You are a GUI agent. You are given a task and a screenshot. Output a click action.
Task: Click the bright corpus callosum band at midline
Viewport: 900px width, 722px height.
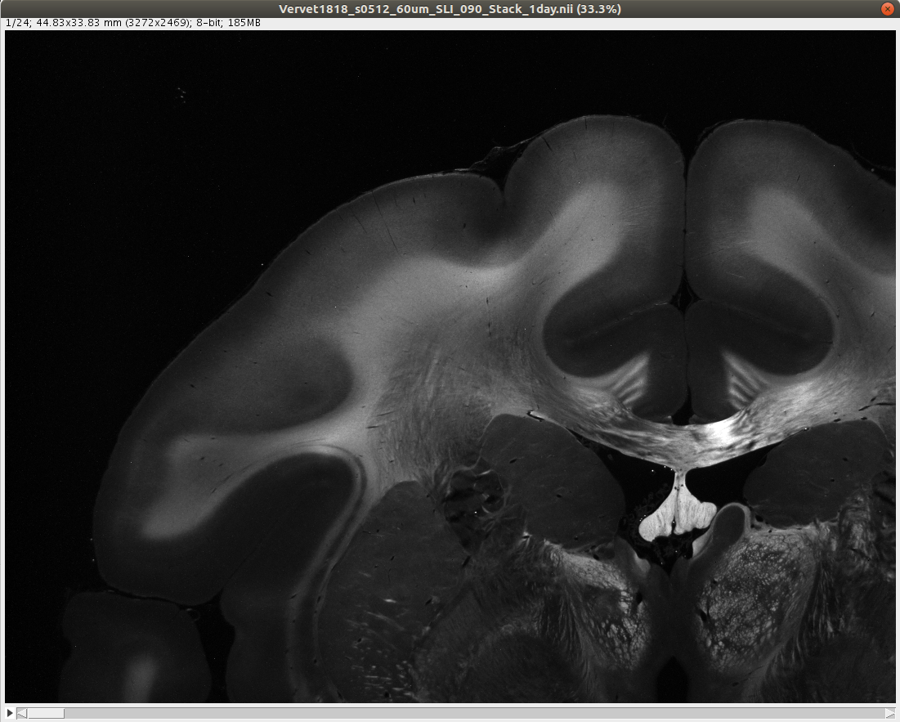coord(719,435)
